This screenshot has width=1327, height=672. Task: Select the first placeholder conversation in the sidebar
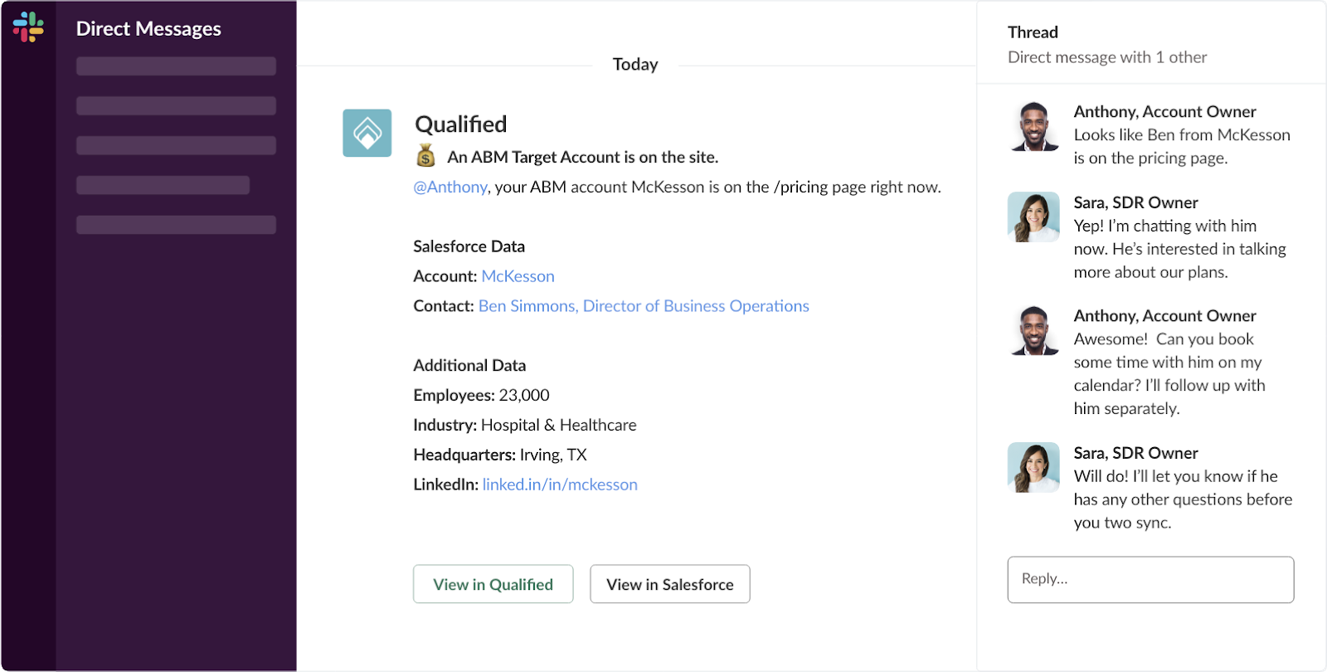click(176, 66)
